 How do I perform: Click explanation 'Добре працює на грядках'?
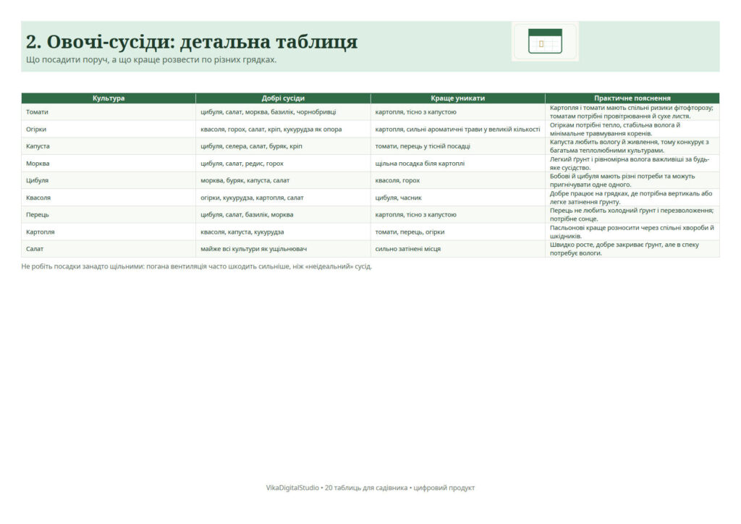point(631,198)
